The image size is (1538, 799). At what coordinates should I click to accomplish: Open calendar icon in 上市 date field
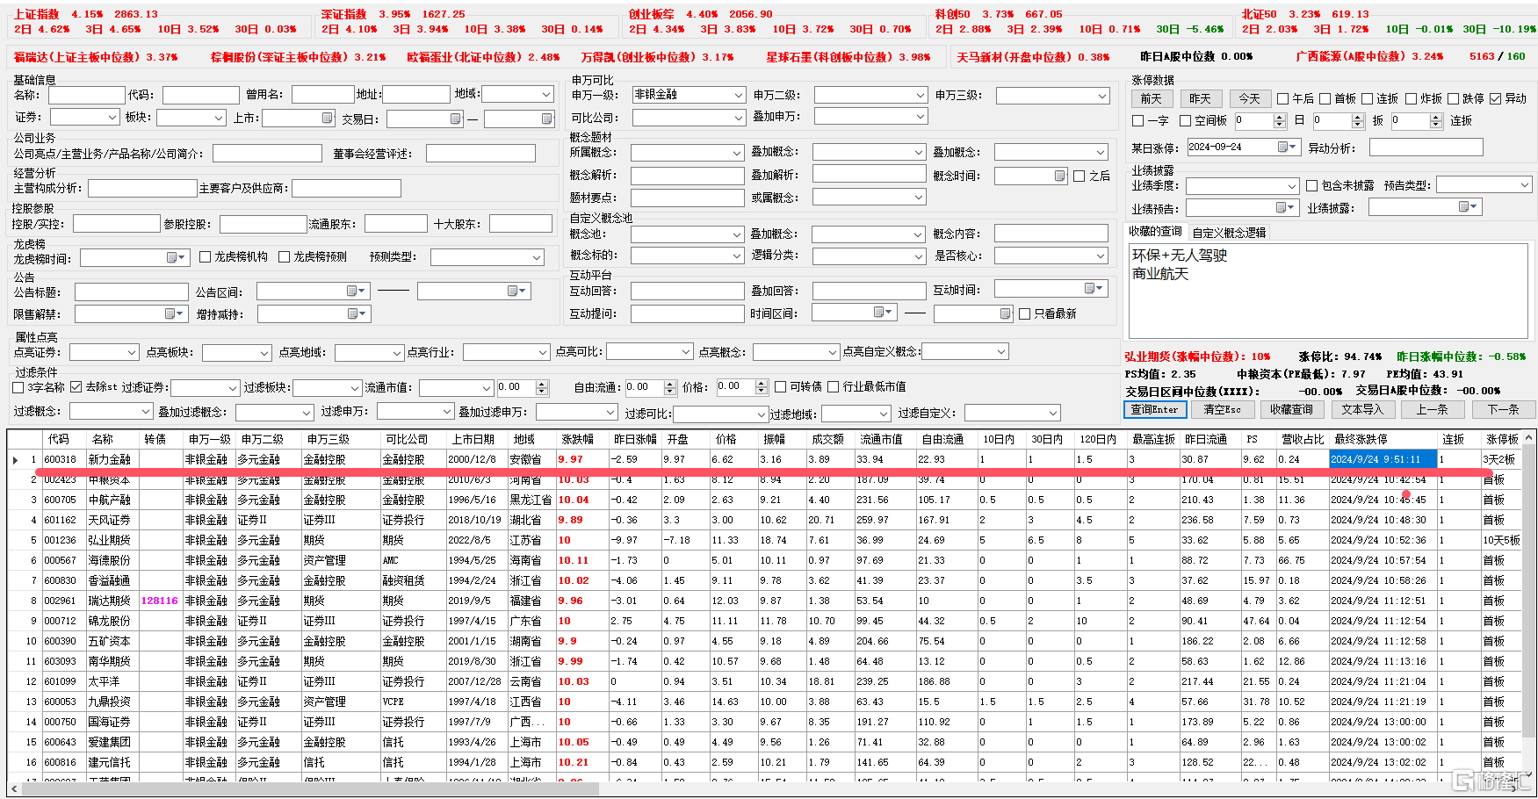coord(328,118)
